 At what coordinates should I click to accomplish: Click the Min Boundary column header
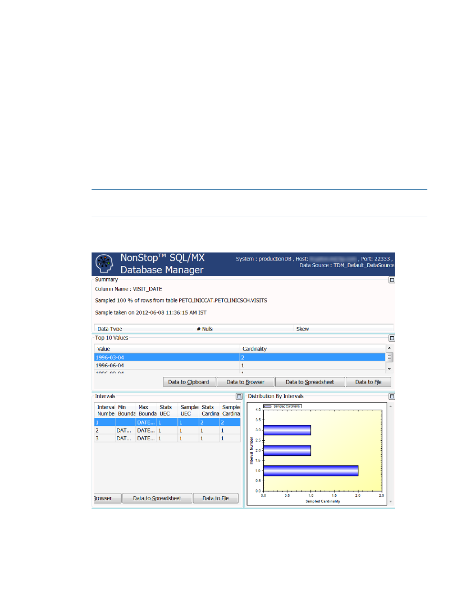point(125,411)
